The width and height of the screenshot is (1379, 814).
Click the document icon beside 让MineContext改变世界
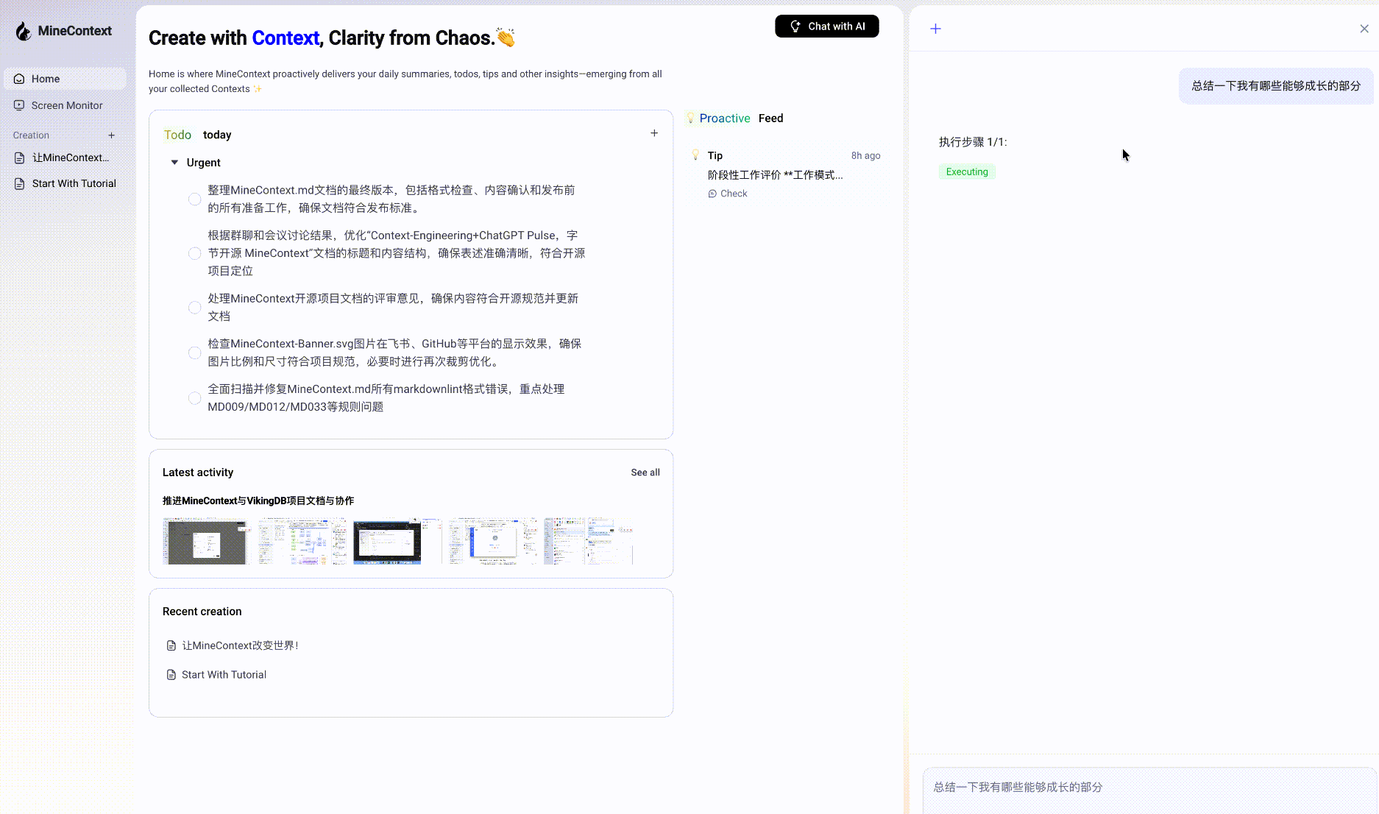171,645
